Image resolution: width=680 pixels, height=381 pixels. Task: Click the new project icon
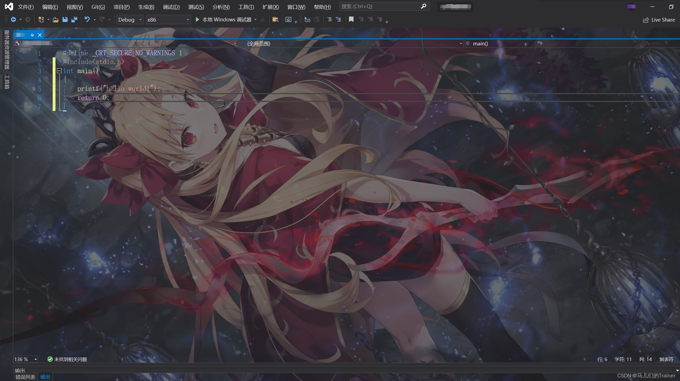click(41, 19)
